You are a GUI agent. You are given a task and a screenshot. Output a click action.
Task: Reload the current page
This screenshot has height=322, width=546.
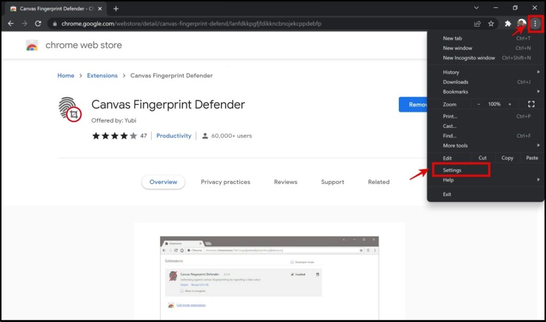tap(38, 23)
